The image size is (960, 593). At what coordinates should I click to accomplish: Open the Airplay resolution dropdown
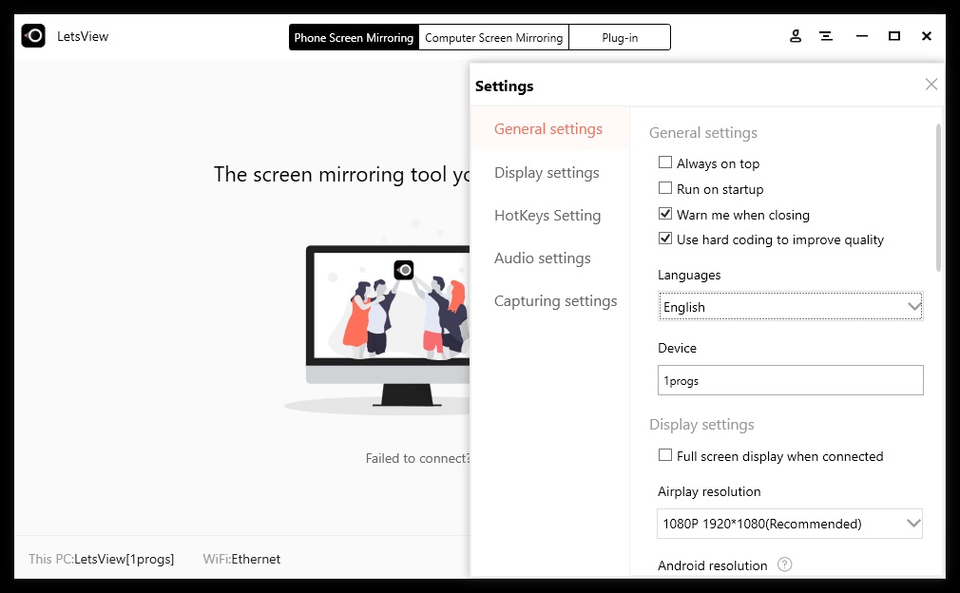[x=790, y=524]
